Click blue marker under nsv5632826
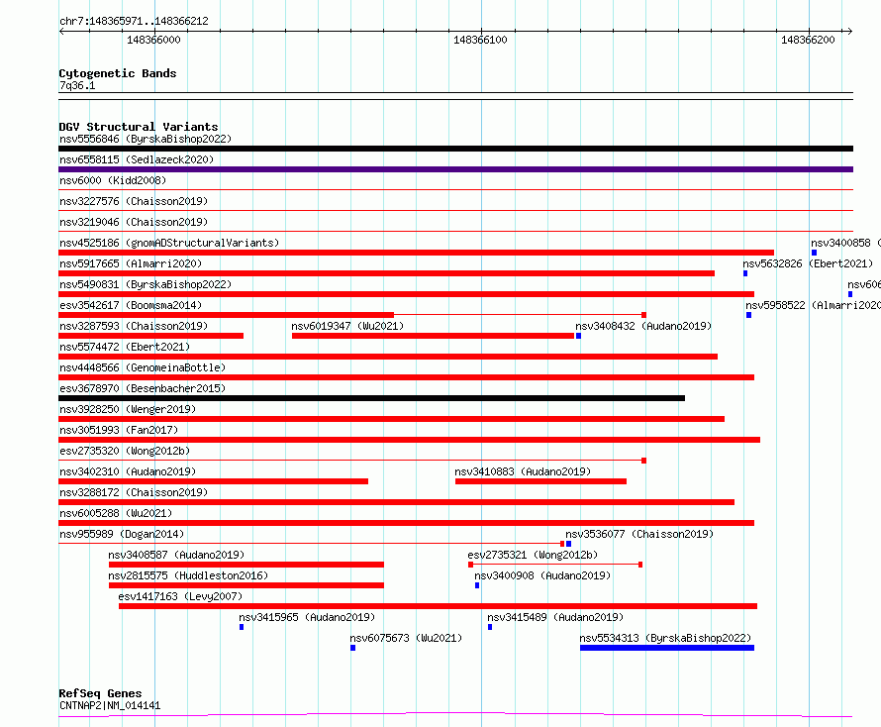881x727 pixels. pos(745,273)
